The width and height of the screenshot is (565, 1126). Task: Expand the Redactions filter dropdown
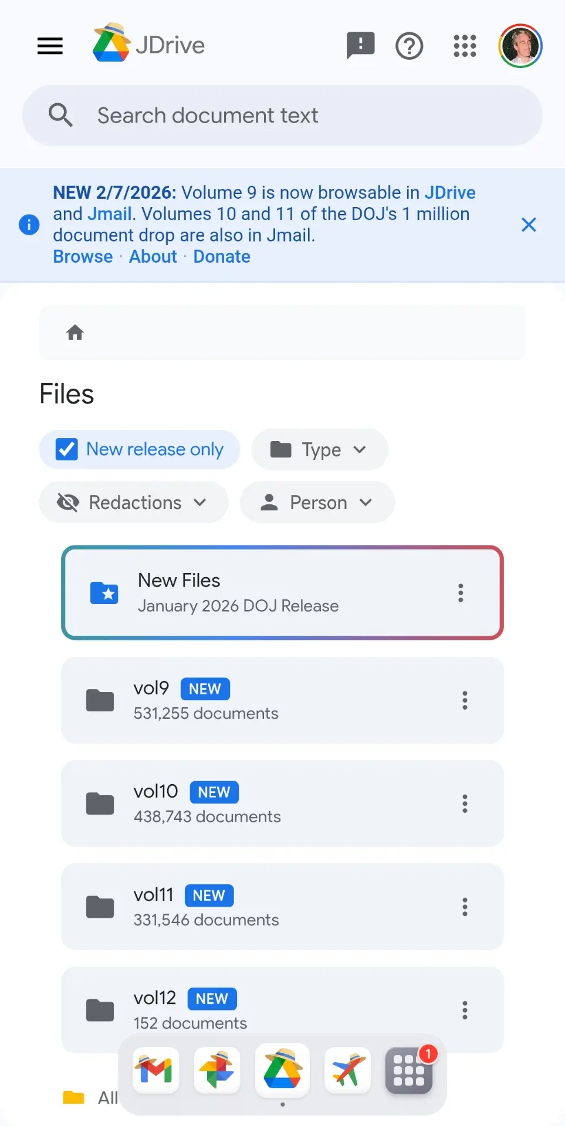coord(134,502)
